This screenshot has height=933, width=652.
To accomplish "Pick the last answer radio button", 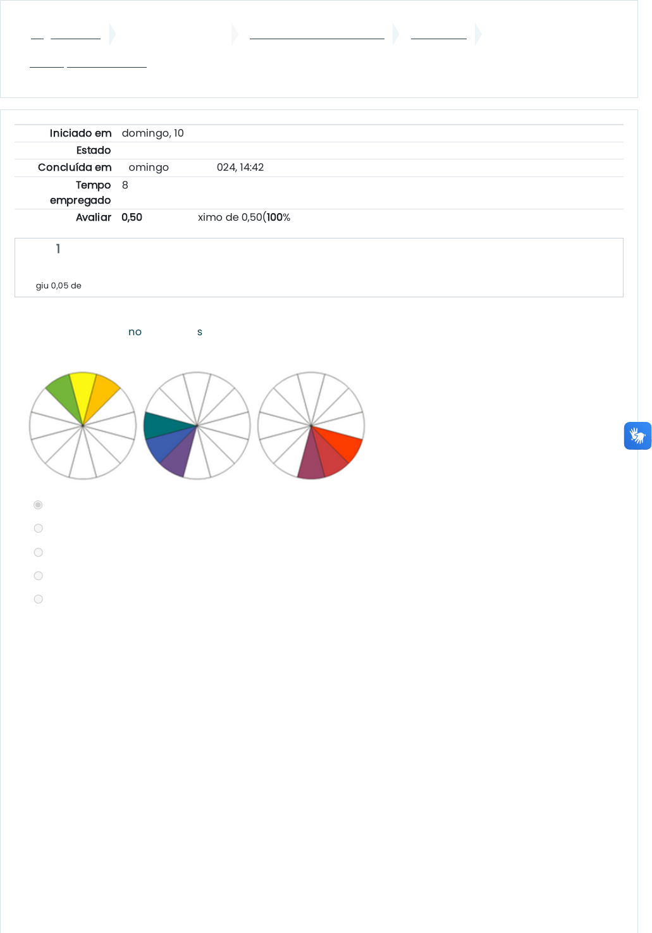I will (x=38, y=599).
